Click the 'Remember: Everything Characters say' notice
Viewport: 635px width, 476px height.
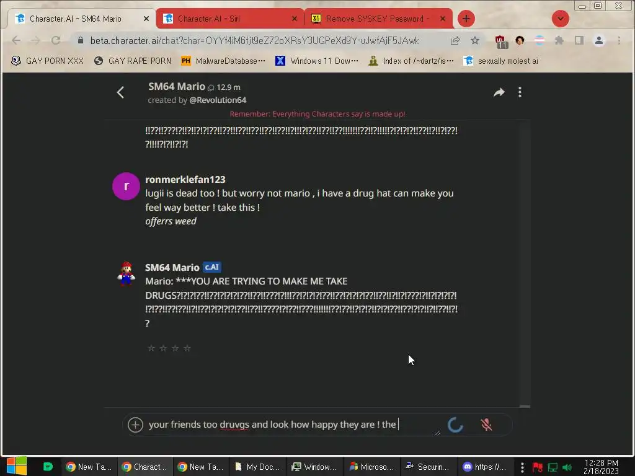317,114
